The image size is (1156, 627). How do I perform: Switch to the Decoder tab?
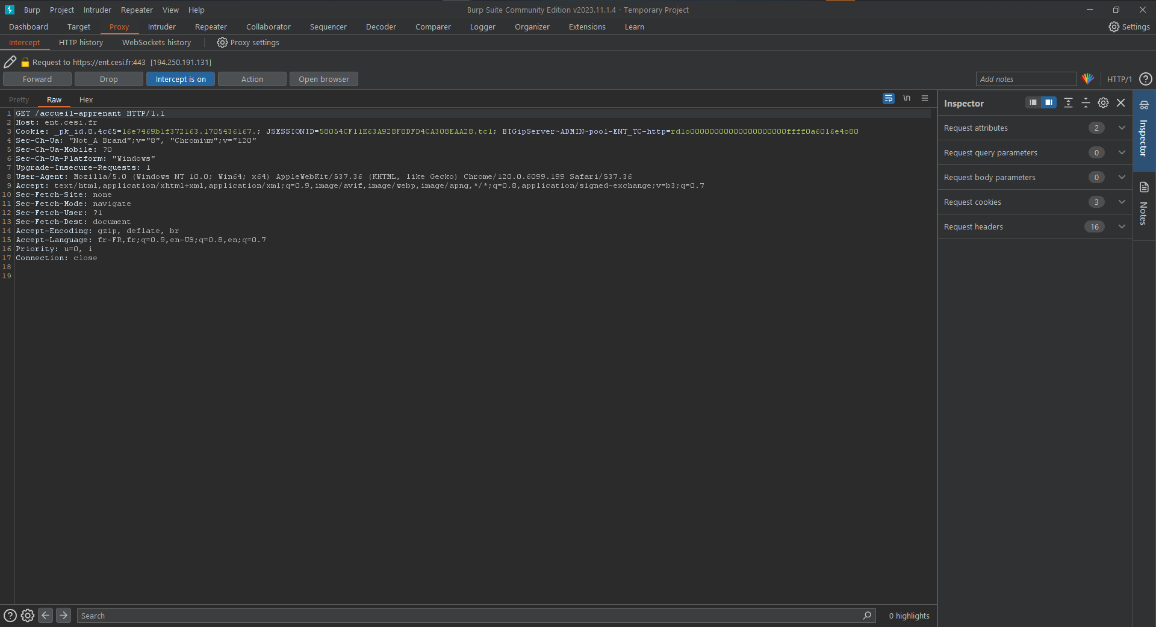pyautogui.click(x=381, y=27)
